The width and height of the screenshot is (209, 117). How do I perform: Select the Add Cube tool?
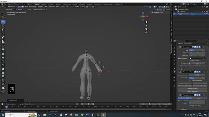3,46
